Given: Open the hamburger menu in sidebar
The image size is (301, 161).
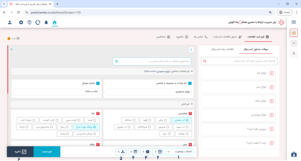Looking at the screenshot, I should [294, 22].
